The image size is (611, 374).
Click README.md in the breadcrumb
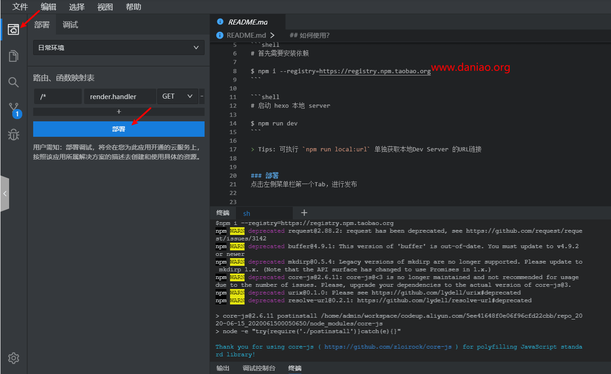point(246,35)
